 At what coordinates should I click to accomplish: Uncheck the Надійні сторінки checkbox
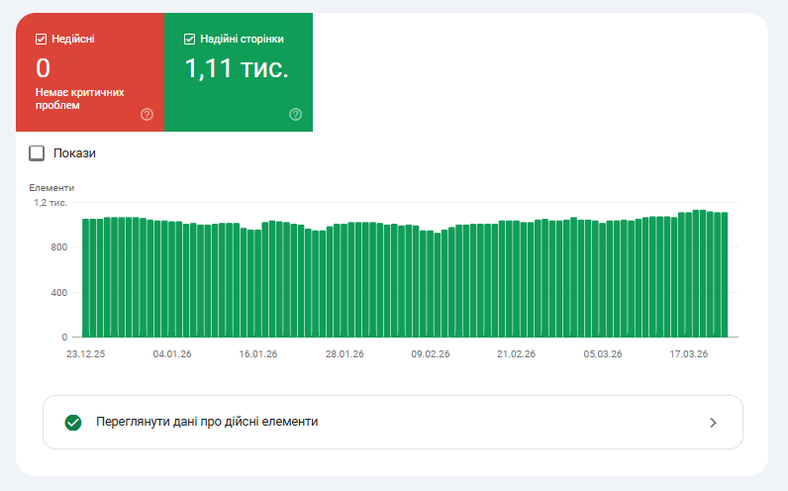coord(189,40)
